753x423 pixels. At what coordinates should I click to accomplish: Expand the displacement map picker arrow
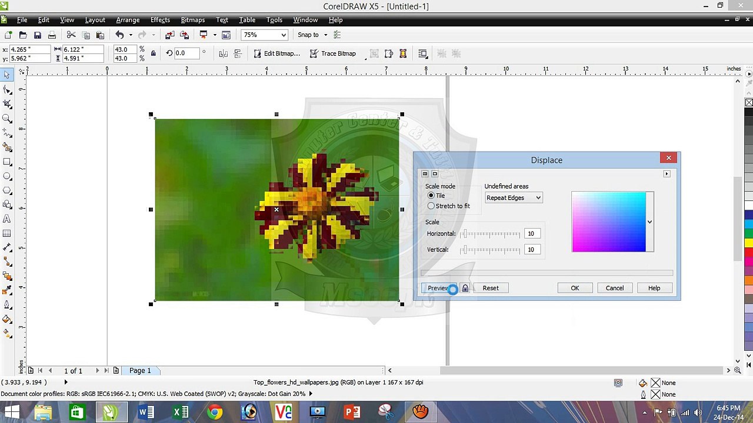click(x=649, y=222)
